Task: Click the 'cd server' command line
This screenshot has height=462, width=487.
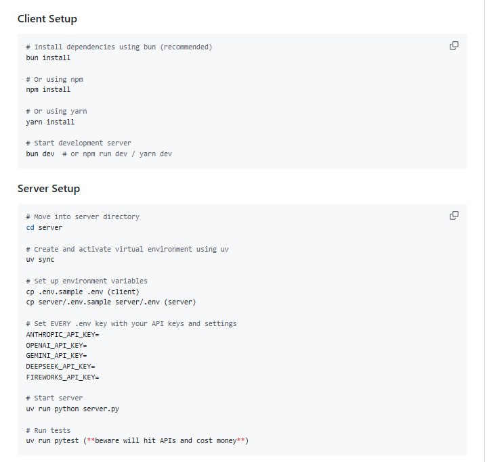Action: point(44,227)
